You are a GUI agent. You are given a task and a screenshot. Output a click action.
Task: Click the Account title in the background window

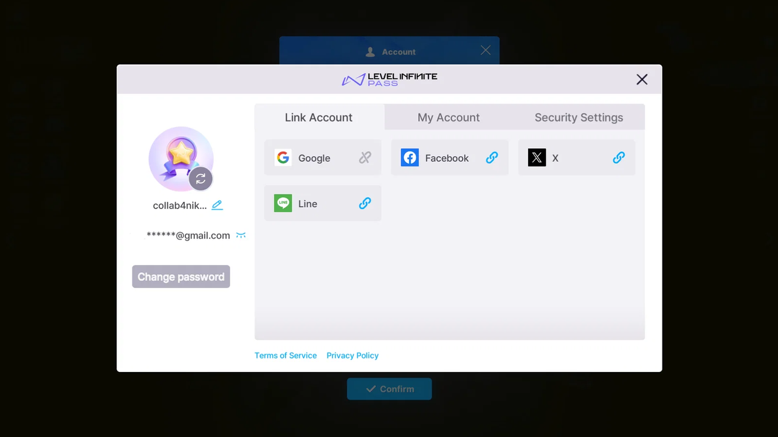coord(399,52)
